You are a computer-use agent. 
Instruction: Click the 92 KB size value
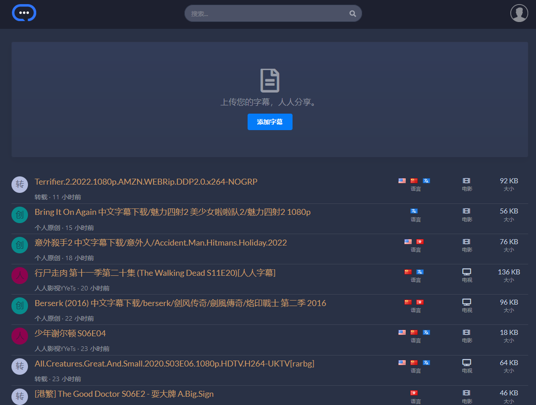(508, 181)
